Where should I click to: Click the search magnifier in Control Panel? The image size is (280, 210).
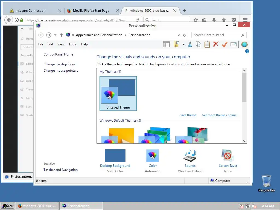point(243,35)
